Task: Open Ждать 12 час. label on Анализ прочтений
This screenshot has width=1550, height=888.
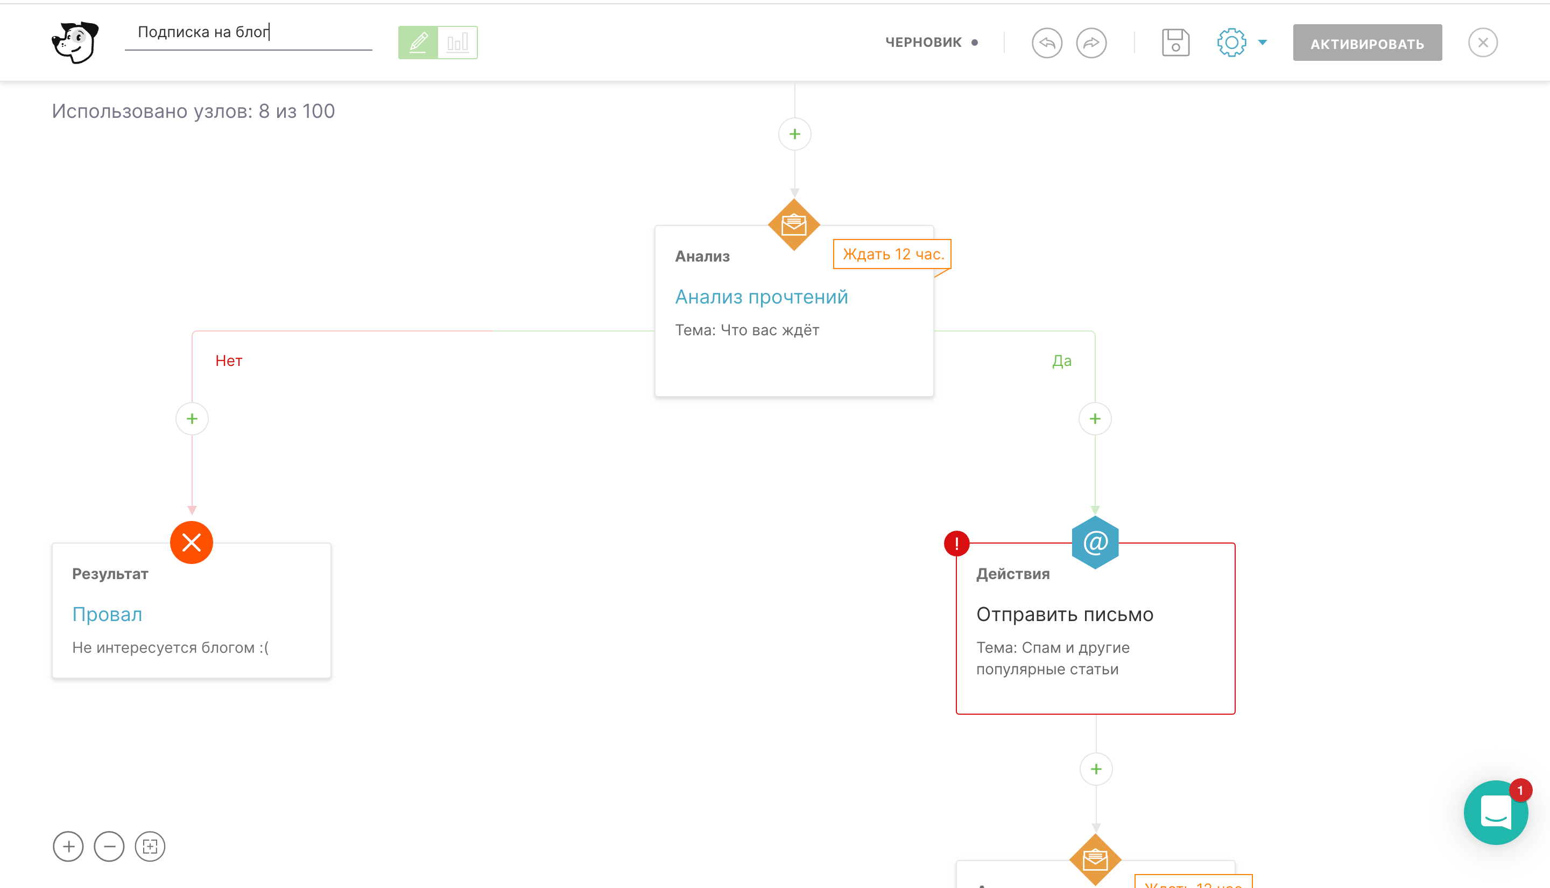Action: point(893,255)
